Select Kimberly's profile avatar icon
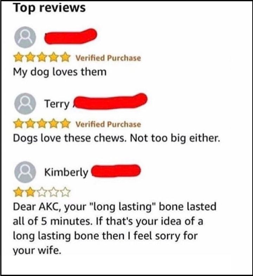The height and width of the screenshot is (276, 253). coord(25,172)
